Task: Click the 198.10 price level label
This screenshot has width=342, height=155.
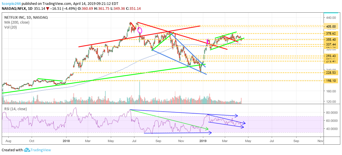Action: 331,81
